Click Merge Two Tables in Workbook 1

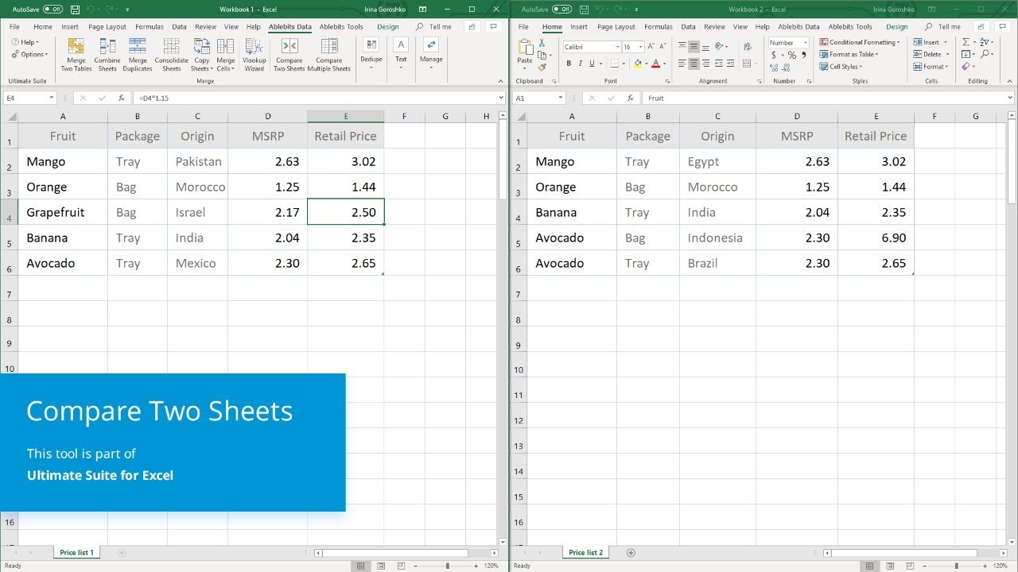76,55
